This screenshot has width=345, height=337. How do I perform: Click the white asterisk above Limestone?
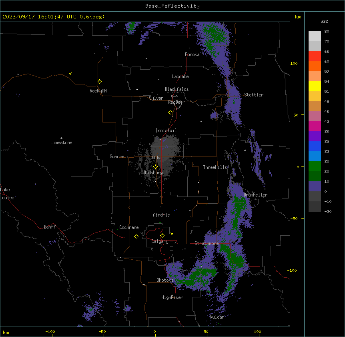pyautogui.click(x=61, y=138)
